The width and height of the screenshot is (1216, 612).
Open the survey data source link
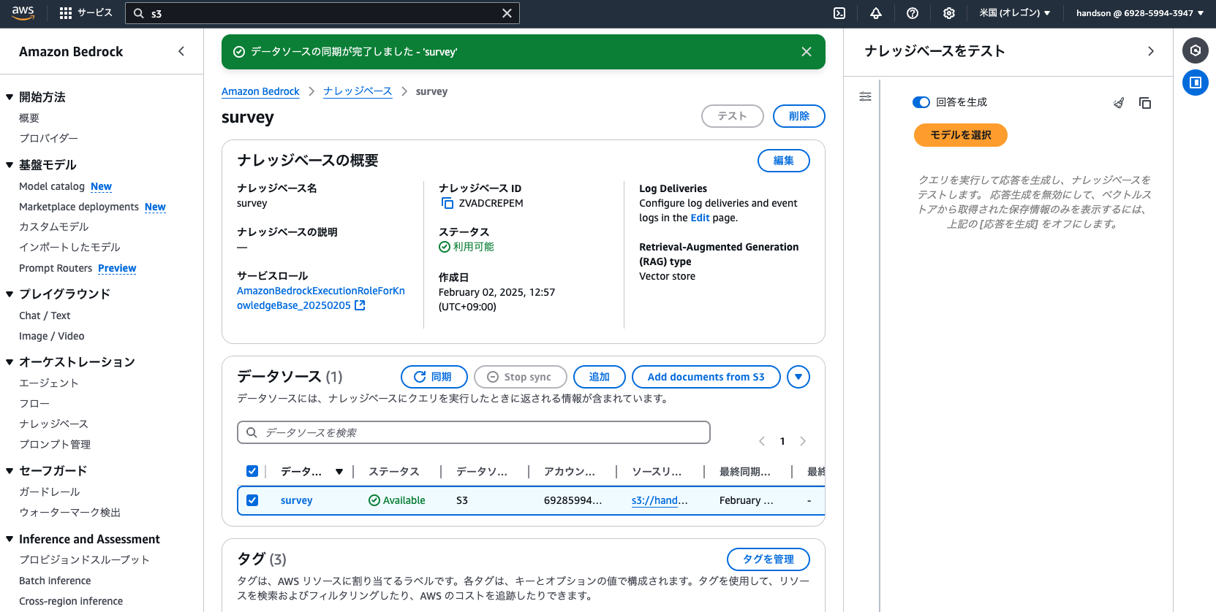pyautogui.click(x=296, y=500)
